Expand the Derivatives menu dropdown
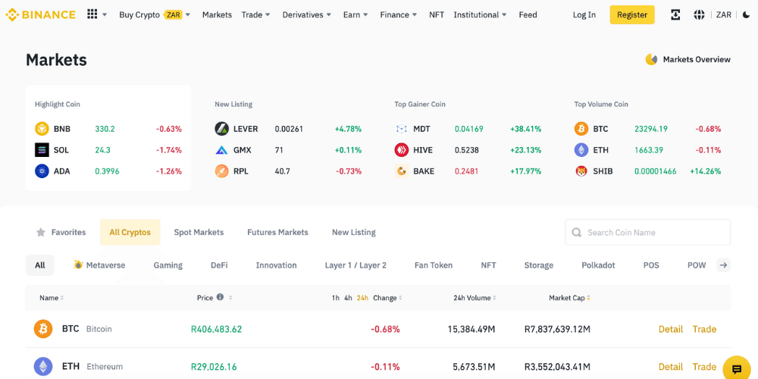Screen dimensions: 758x379 click(x=306, y=14)
